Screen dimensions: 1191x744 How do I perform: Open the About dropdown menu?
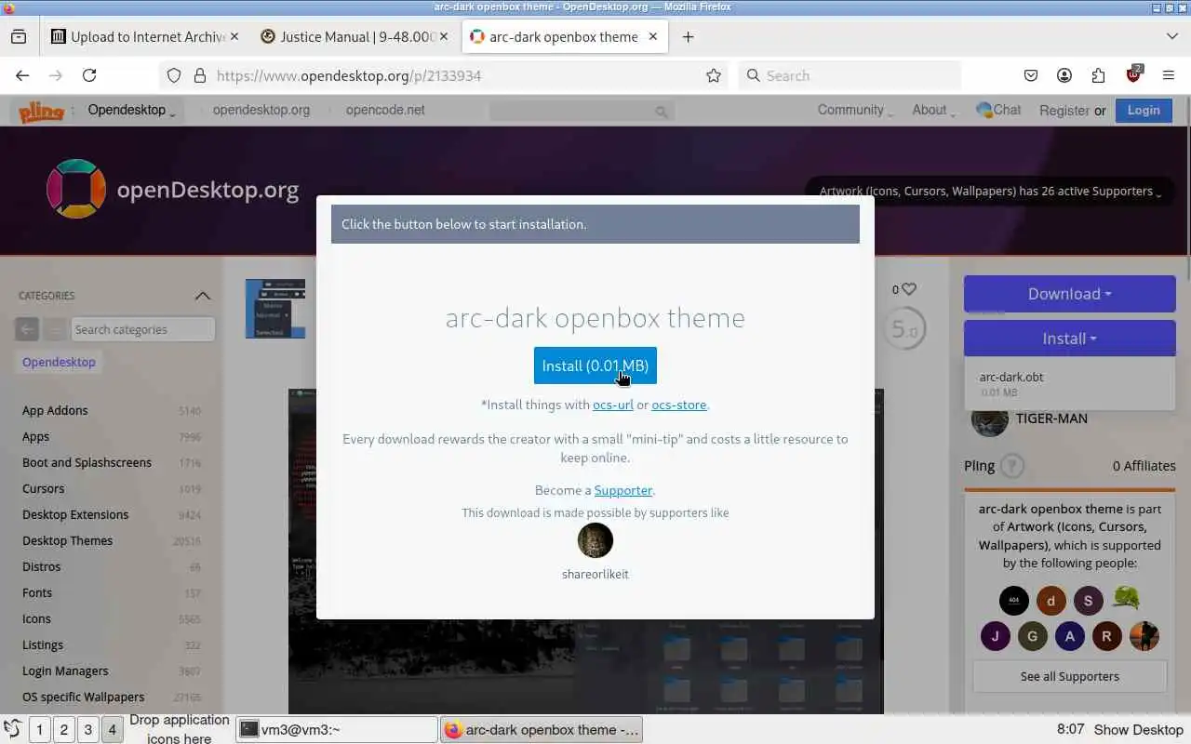coord(933,110)
